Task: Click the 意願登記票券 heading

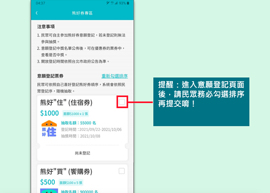Action: click(x=50, y=76)
